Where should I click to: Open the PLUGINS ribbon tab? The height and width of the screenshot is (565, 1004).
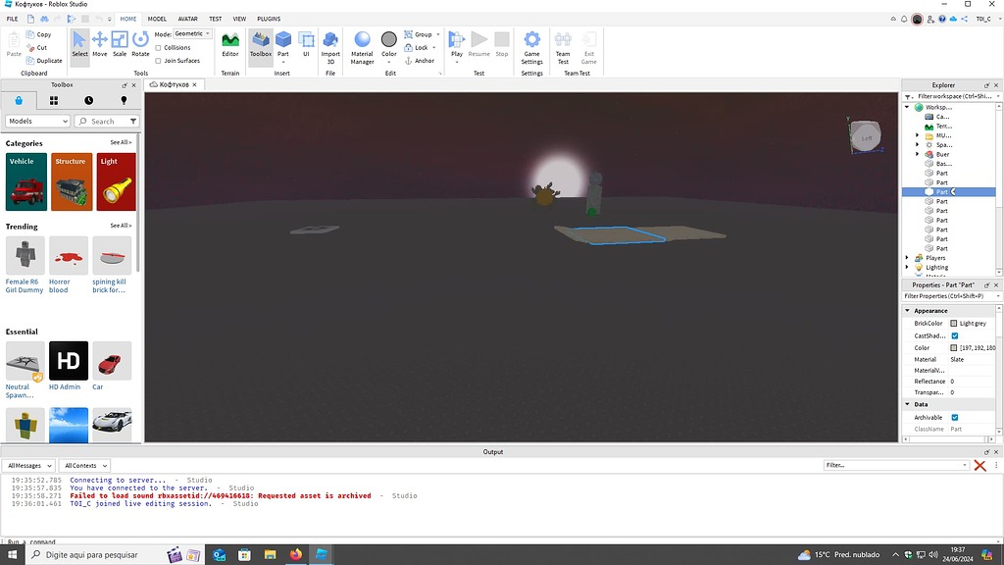pos(268,19)
